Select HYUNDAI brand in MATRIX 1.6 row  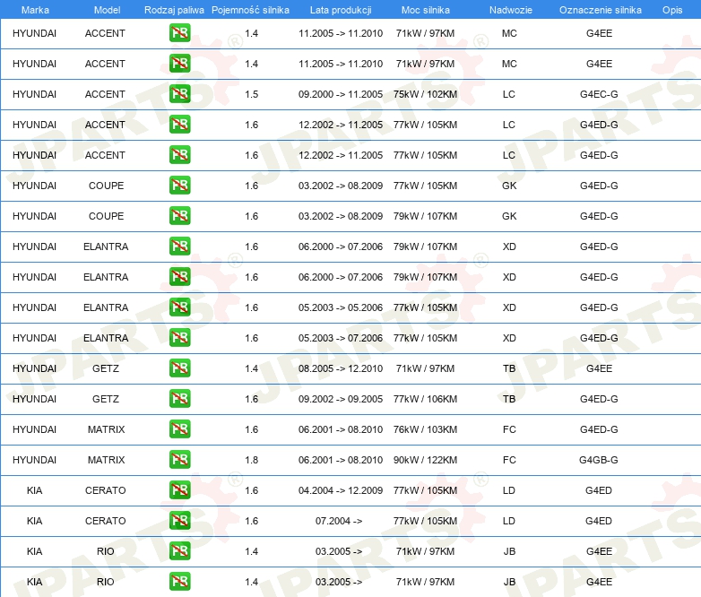pos(34,429)
